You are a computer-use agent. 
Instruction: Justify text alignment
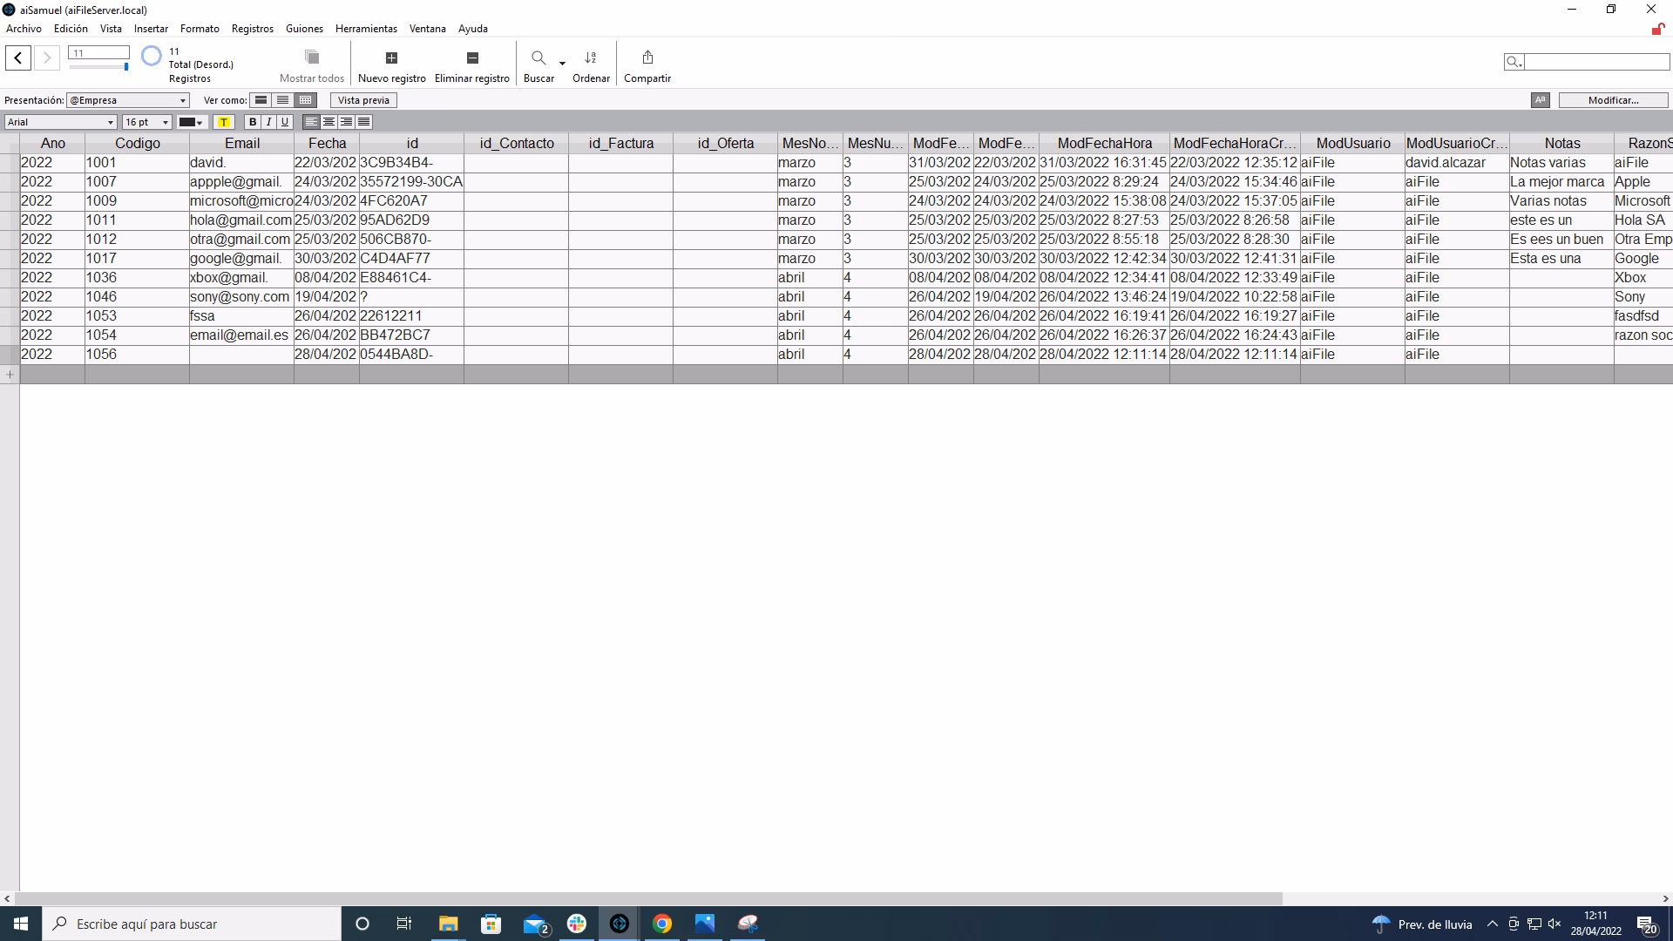[363, 122]
